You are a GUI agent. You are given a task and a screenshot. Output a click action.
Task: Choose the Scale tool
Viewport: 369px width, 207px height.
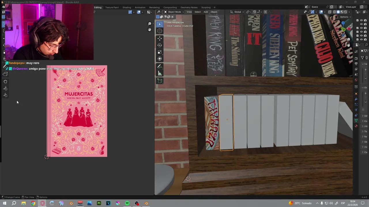(160, 52)
